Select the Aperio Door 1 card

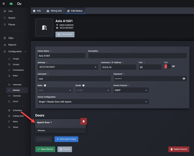coord(60,126)
